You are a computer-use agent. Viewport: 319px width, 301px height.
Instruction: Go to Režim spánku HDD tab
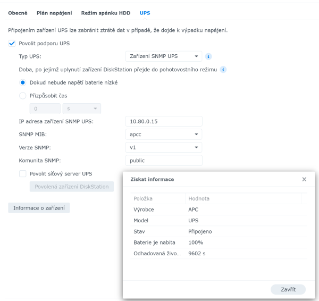point(105,12)
